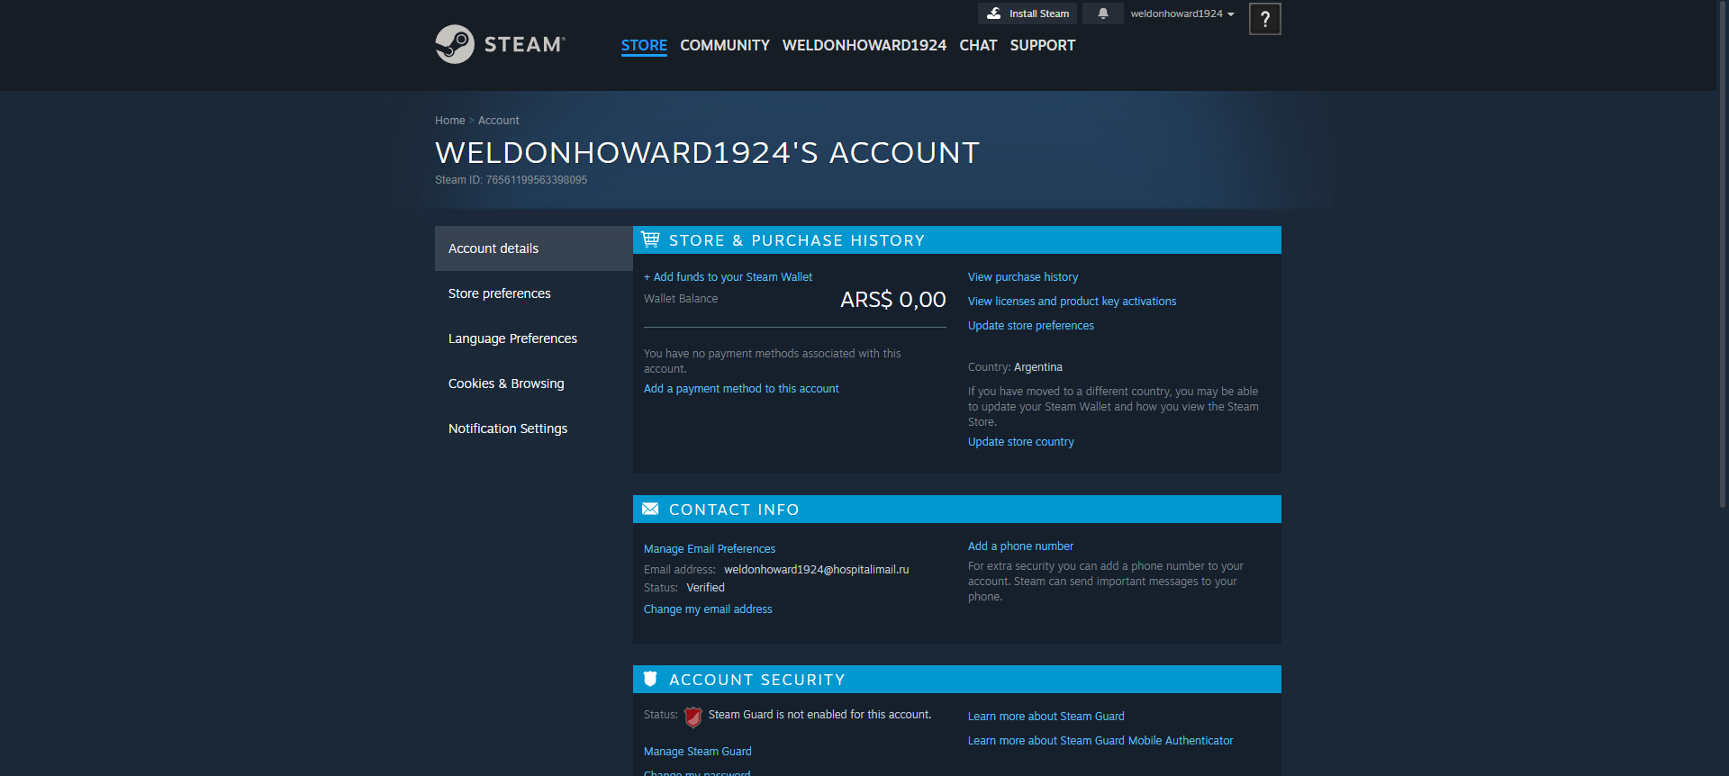Open Learn more about Steam Guard Mobile Authenticator

[1100, 741]
